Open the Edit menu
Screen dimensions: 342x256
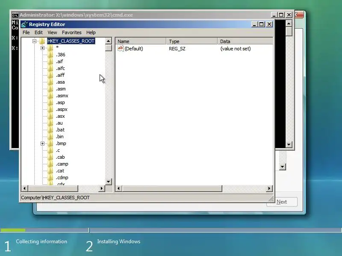tap(38, 32)
